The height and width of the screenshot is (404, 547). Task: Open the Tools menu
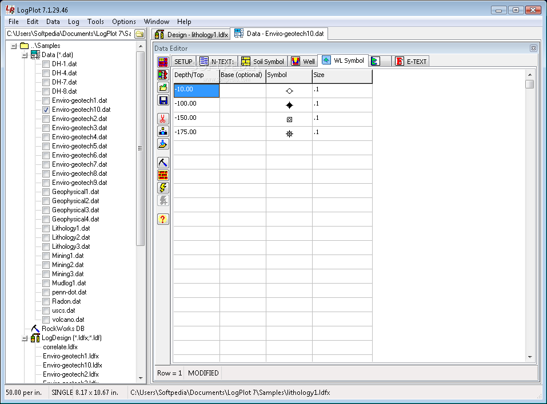[x=95, y=22]
